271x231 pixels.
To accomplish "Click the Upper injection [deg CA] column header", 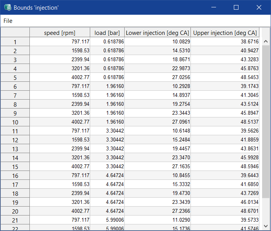I will coord(225,33).
